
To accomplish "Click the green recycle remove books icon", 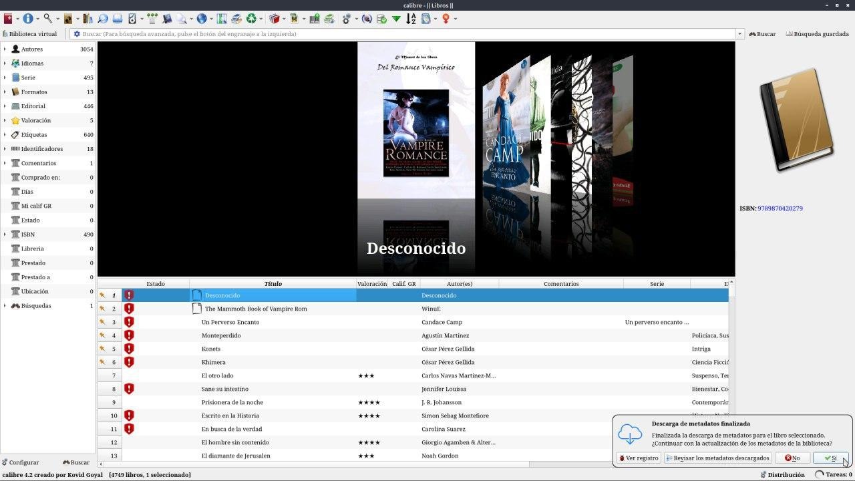I will coord(251,19).
